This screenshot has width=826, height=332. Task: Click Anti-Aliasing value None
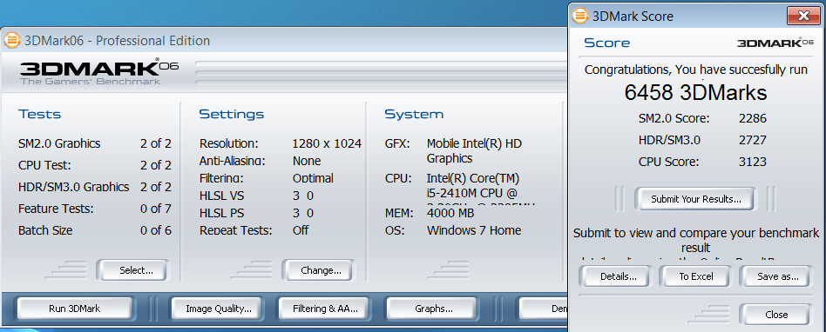tap(307, 161)
